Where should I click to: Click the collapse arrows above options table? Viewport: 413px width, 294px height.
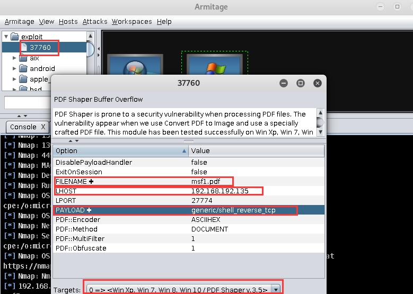pos(74,141)
